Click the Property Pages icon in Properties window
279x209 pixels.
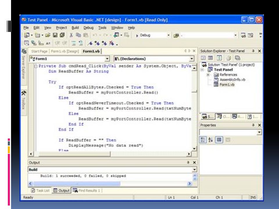tap(228, 140)
